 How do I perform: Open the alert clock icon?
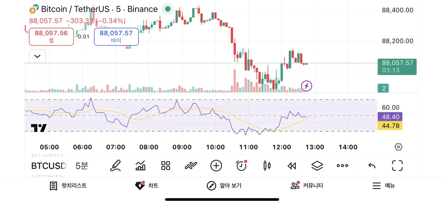pos(241,165)
